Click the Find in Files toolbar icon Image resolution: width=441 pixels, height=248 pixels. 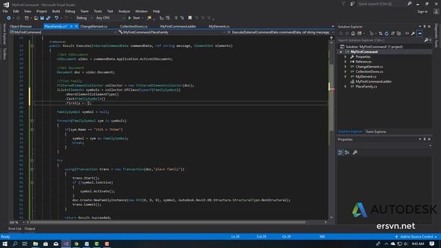150,18
